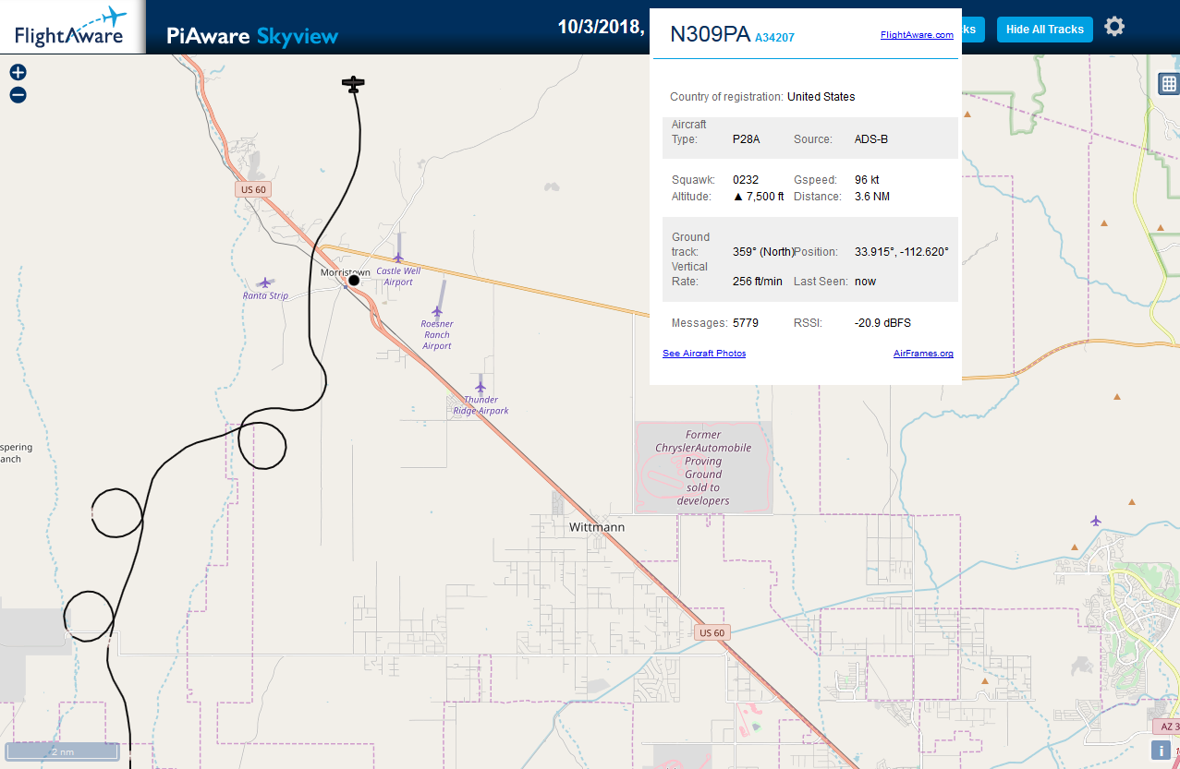Click the upper US 60 highway shield
This screenshot has width=1180, height=769.
click(x=253, y=189)
